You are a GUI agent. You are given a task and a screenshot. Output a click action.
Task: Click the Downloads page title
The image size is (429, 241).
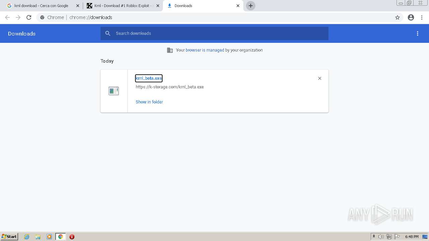click(22, 33)
